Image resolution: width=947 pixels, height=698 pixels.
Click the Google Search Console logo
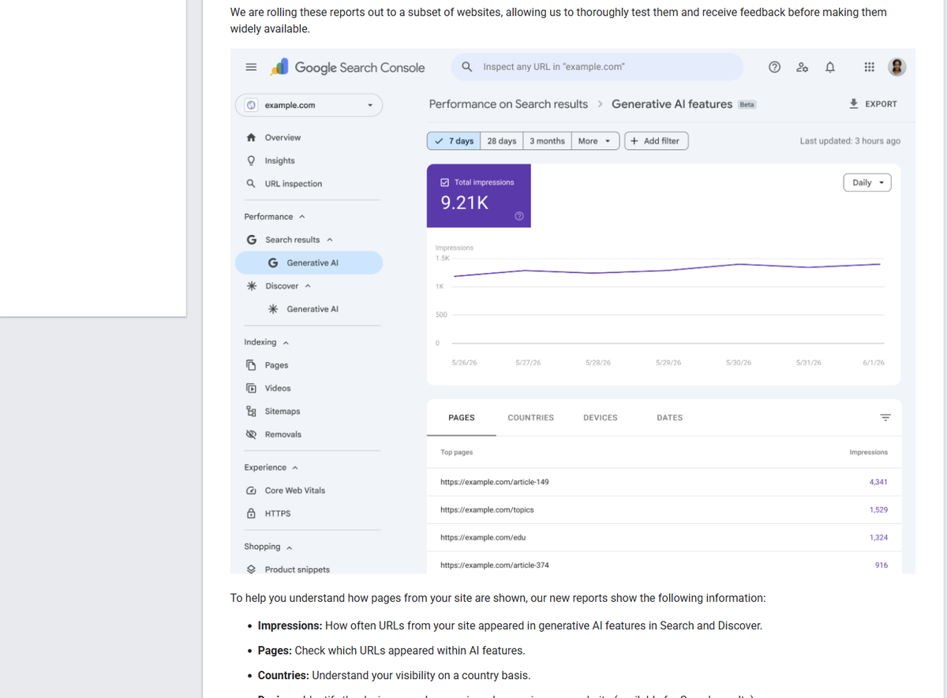point(347,68)
